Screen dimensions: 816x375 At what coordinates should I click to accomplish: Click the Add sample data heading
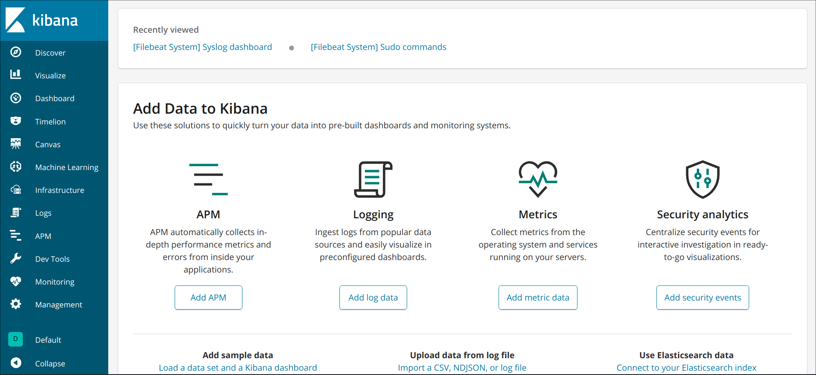pyautogui.click(x=238, y=355)
